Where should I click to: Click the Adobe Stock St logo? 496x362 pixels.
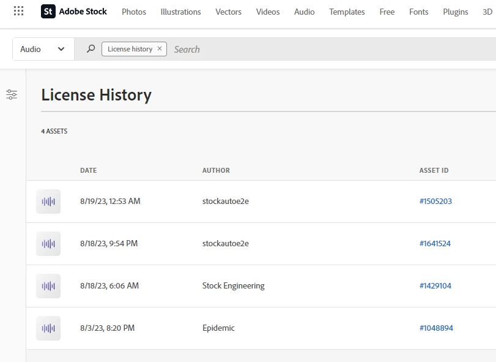[x=48, y=12]
